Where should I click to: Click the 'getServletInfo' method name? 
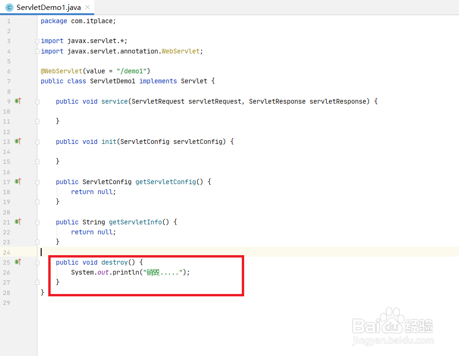click(x=135, y=222)
